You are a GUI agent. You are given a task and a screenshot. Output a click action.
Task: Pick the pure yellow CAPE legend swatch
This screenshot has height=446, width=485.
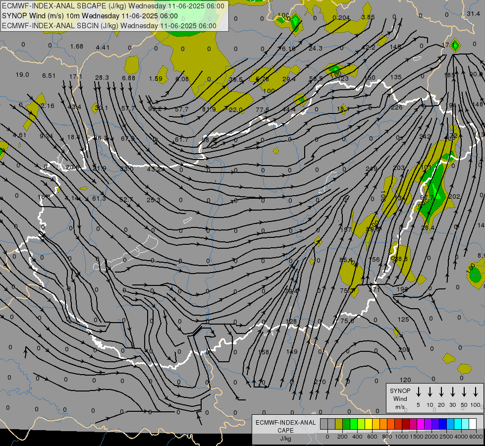click(369, 424)
